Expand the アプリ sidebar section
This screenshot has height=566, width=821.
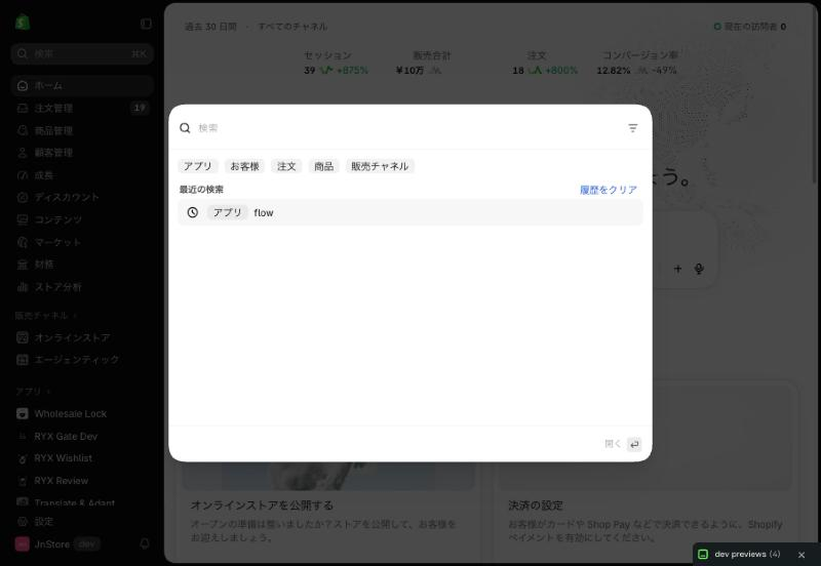click(33, 392)
